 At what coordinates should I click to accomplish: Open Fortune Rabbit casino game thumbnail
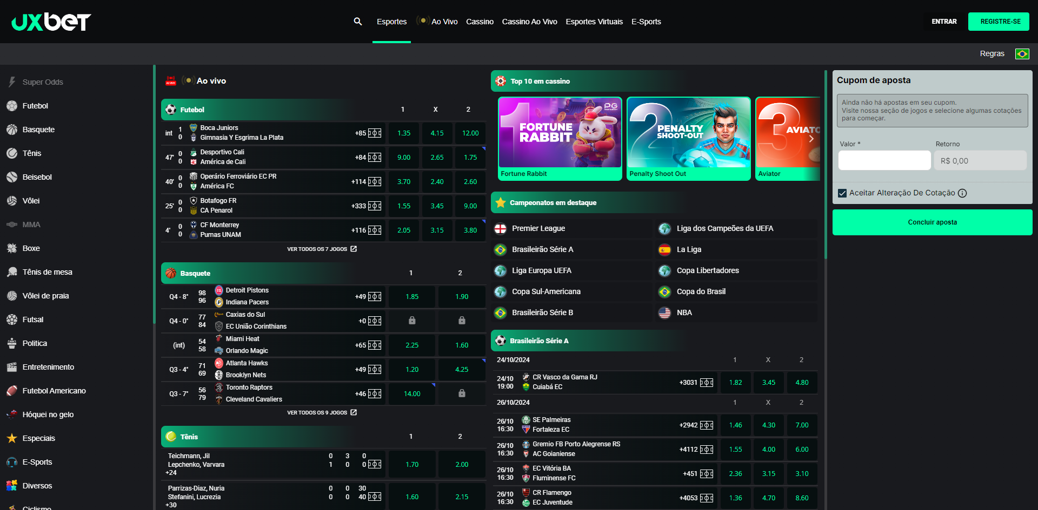point(560,139)
